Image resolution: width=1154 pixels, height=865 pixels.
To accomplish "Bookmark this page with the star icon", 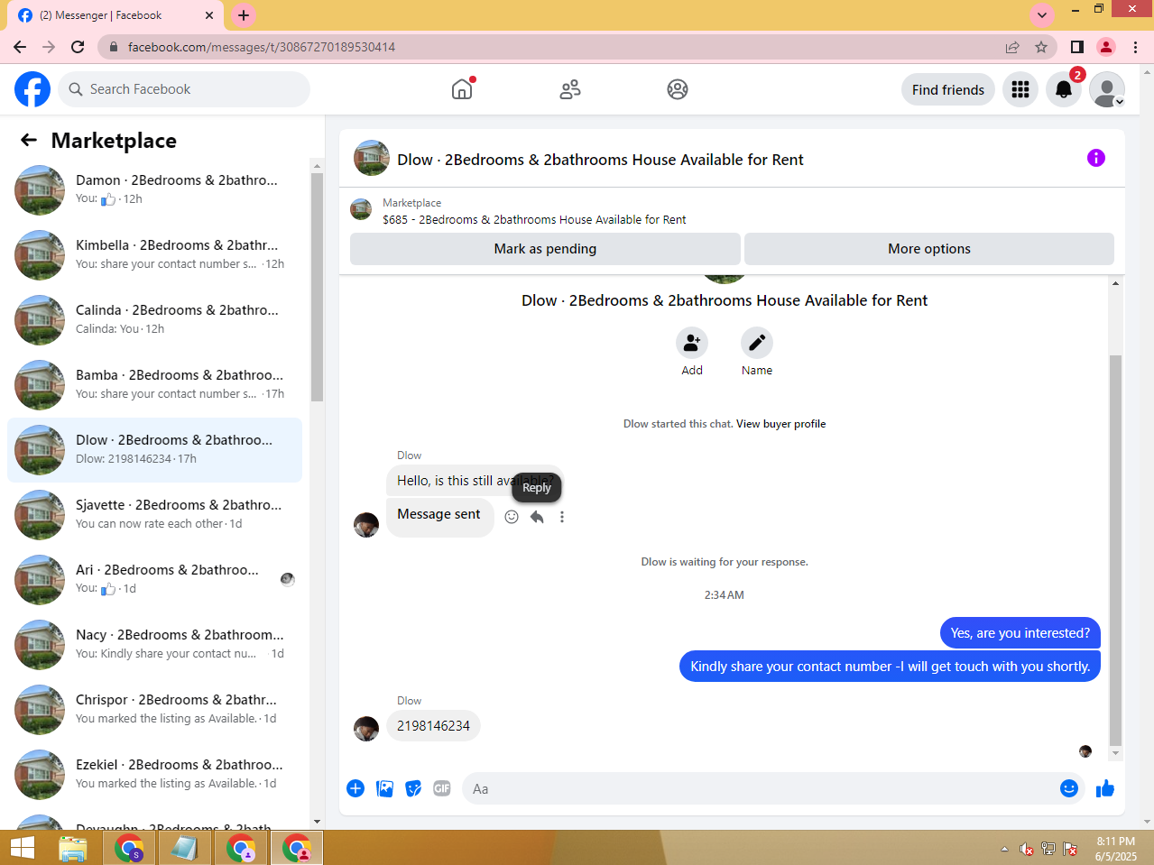I will tap(1041, 47).
